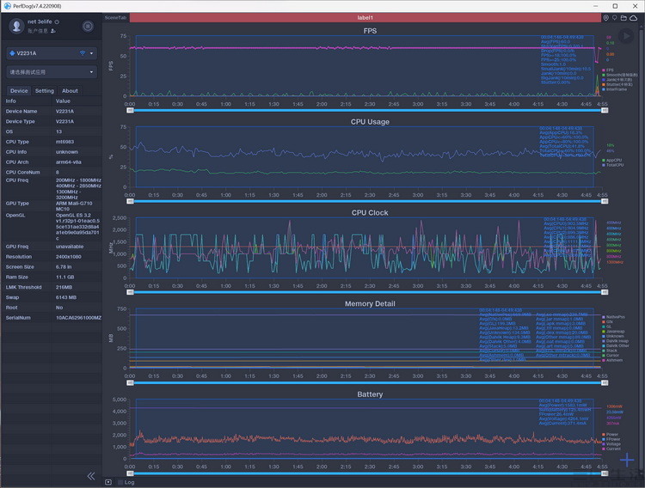Toggle Gfx series in memory legend
This screenshot has height=488, width=645.
point(607,322)
